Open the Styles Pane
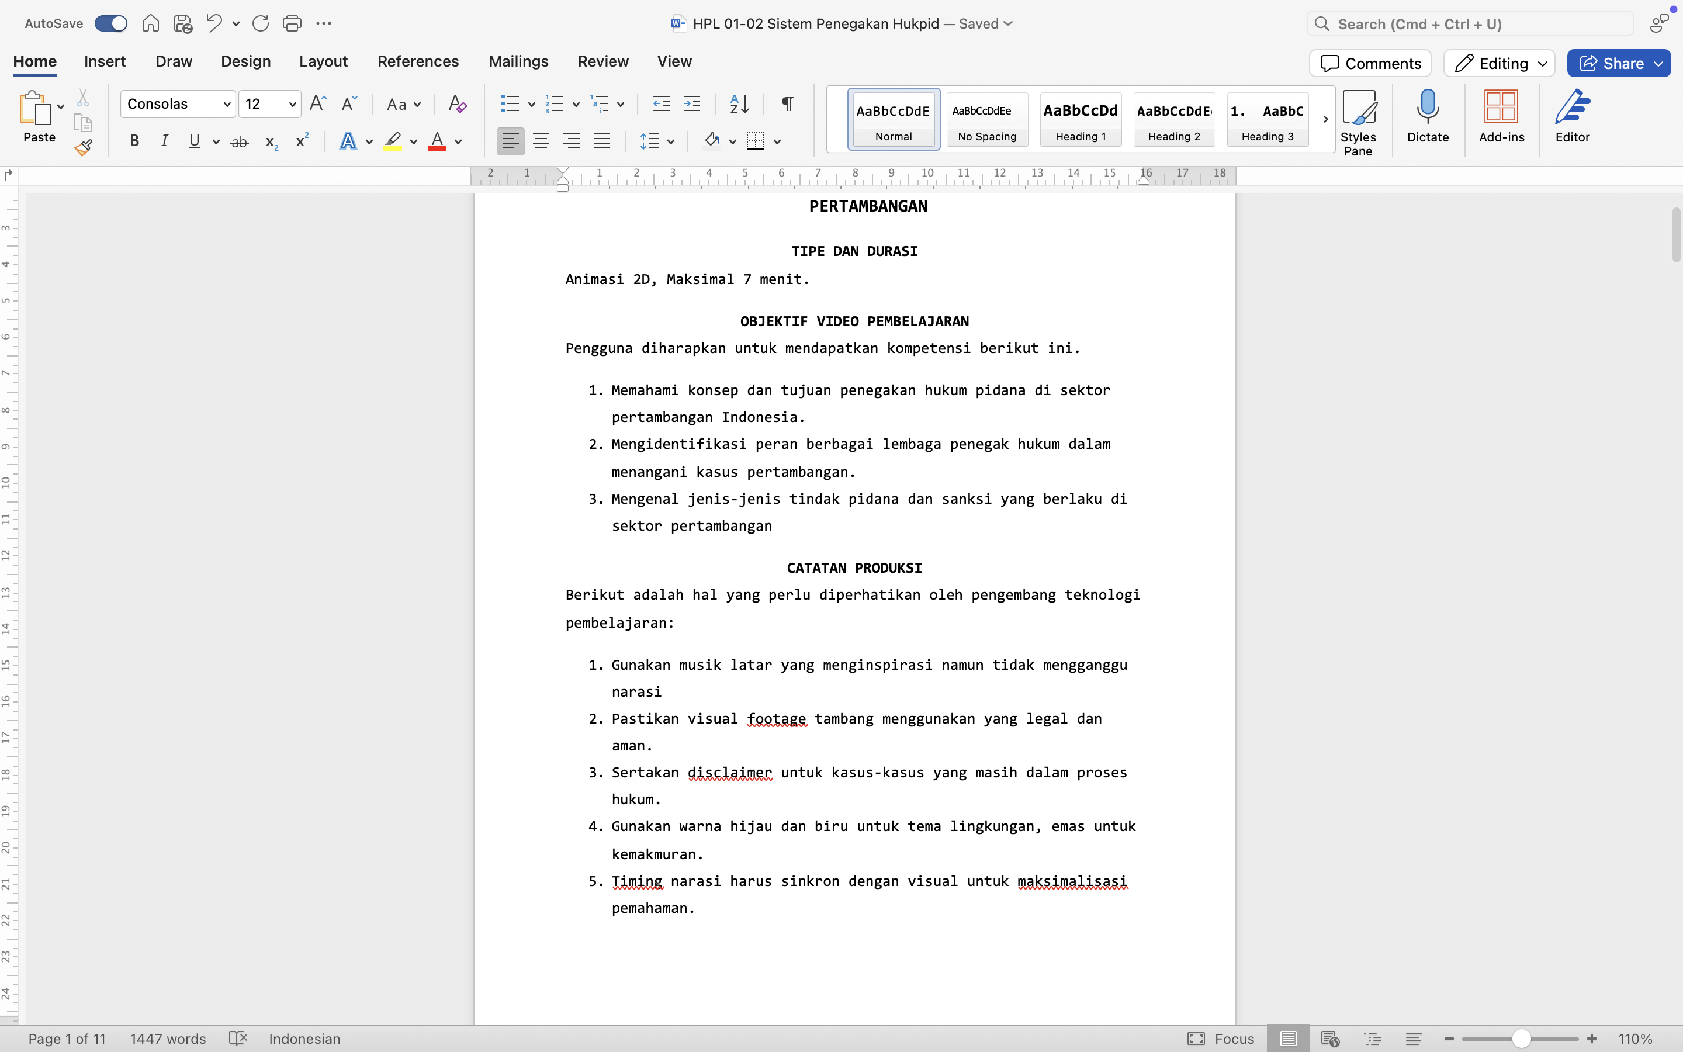The height and width of the screenshot is (1052, 1683). pos(1358,123)
